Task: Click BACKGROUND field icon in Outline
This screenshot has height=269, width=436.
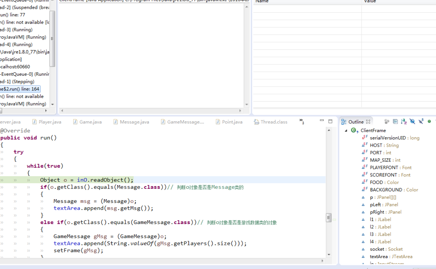Action: 365,190
